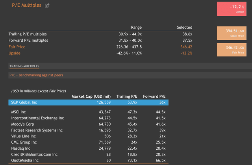The height and width of the screenshot is (165, 252).
Task: Click the selected forward multiple 37.5x
Action: point(187,40)
